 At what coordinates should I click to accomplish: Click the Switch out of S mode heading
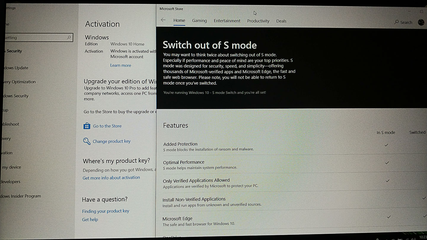click(210, 45)
